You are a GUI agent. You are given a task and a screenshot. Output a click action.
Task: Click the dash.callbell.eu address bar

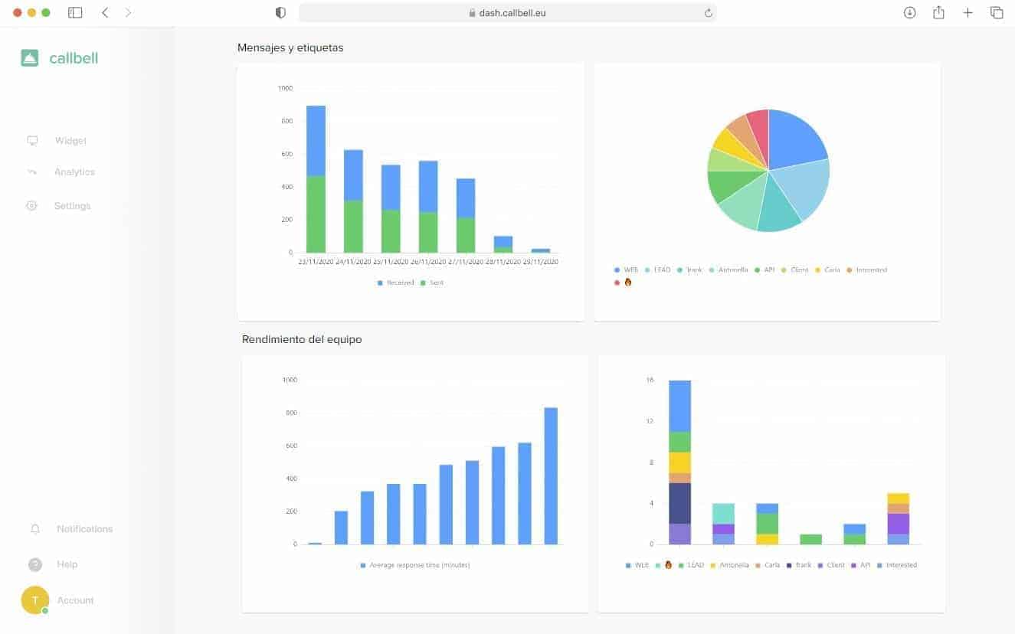[507, 13]
